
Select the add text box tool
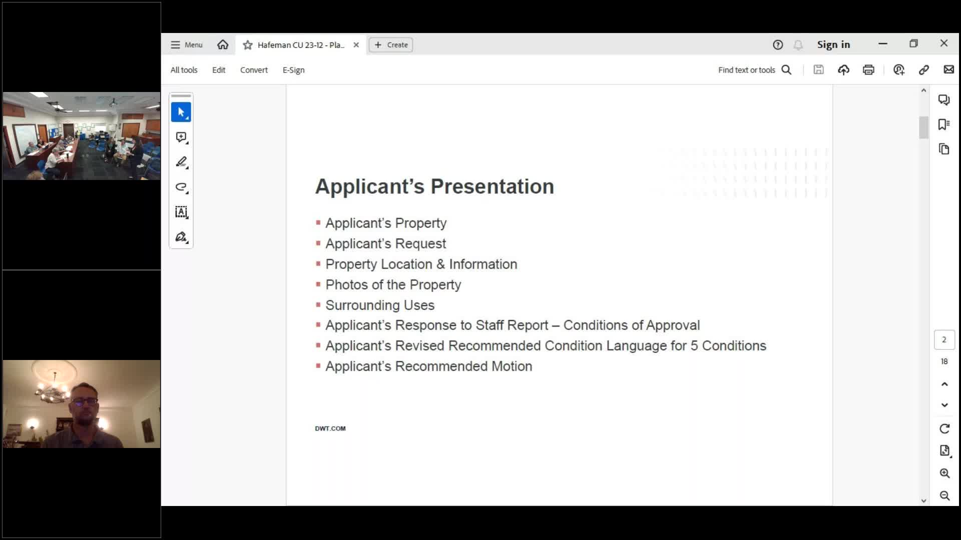(181, 212)
